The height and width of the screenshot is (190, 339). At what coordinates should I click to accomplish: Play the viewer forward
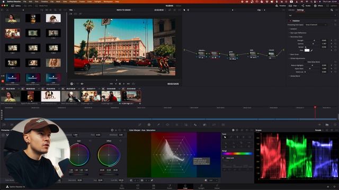coord(124,83)
